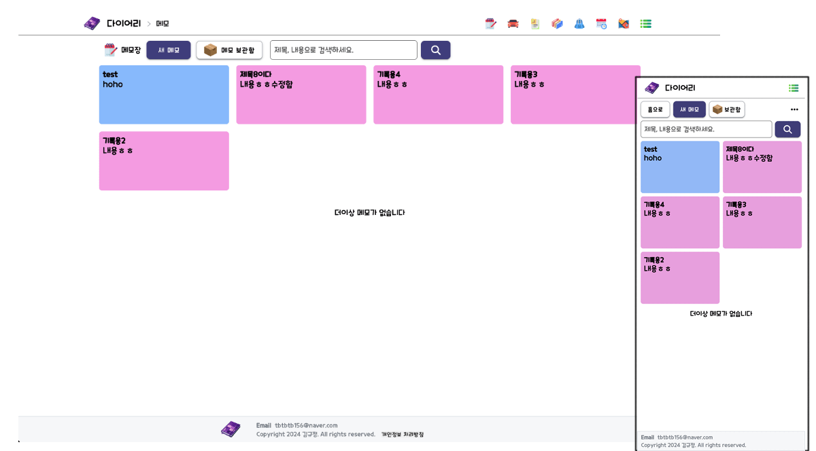Open the calendar with clock icon
This screenshot has width=816, height=451.
pyautogui.click(x=601, y=24)
